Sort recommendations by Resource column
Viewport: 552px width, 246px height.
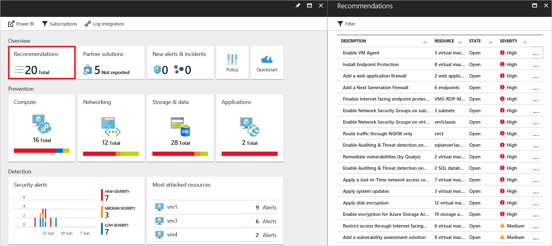pyautogui.click(x=444, y=41)
